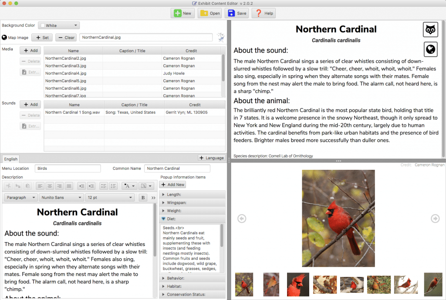Save the current exhibit
The height and width of the screenshot is (300, 446).
pos(237,13)
